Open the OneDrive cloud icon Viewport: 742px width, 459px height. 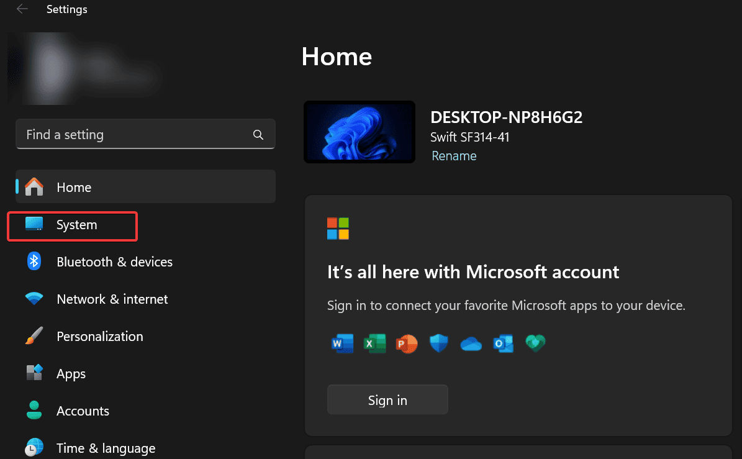471,343
